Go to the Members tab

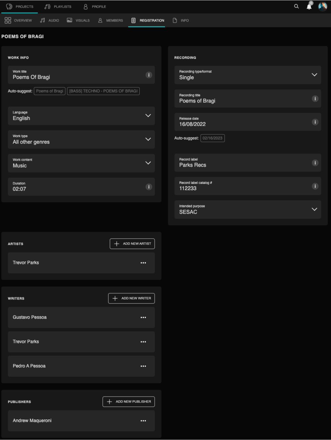click(x=111, y=21)
